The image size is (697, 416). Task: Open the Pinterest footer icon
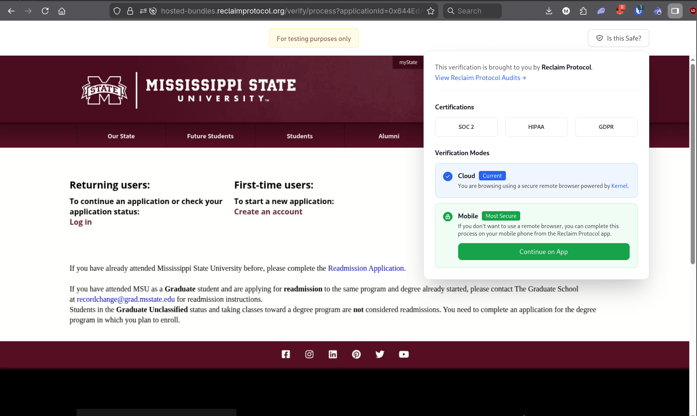point(356,354)
